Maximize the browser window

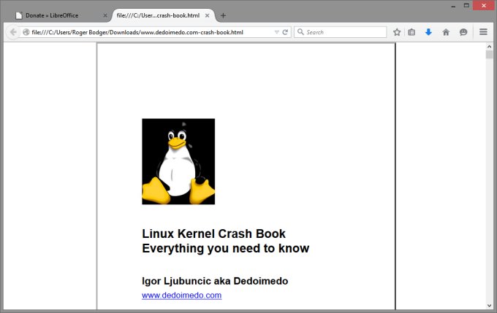click(466, 5)
